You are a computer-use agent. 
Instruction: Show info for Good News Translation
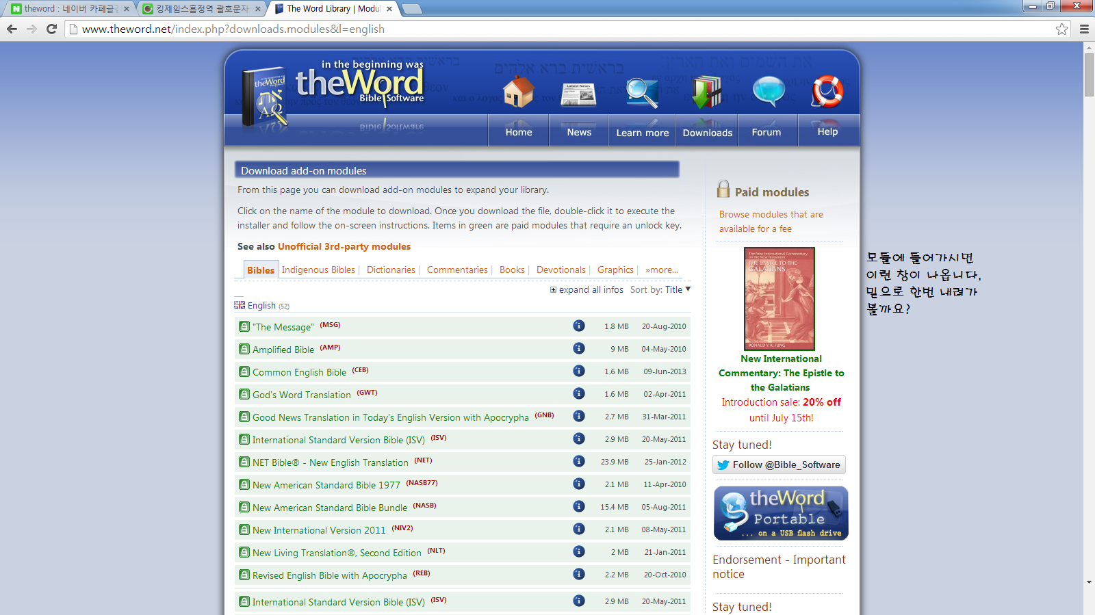click(x=579, y=416)
